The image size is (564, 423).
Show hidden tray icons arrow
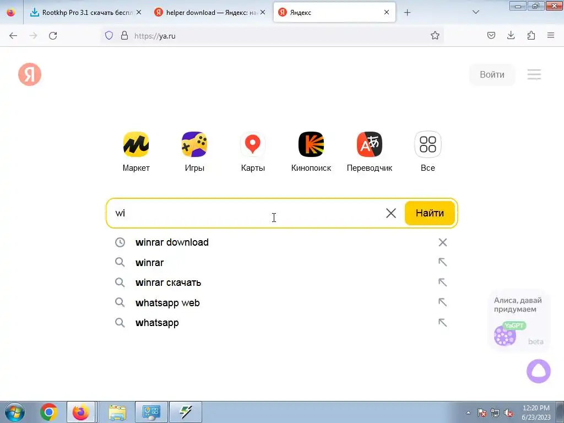[468, 413]
